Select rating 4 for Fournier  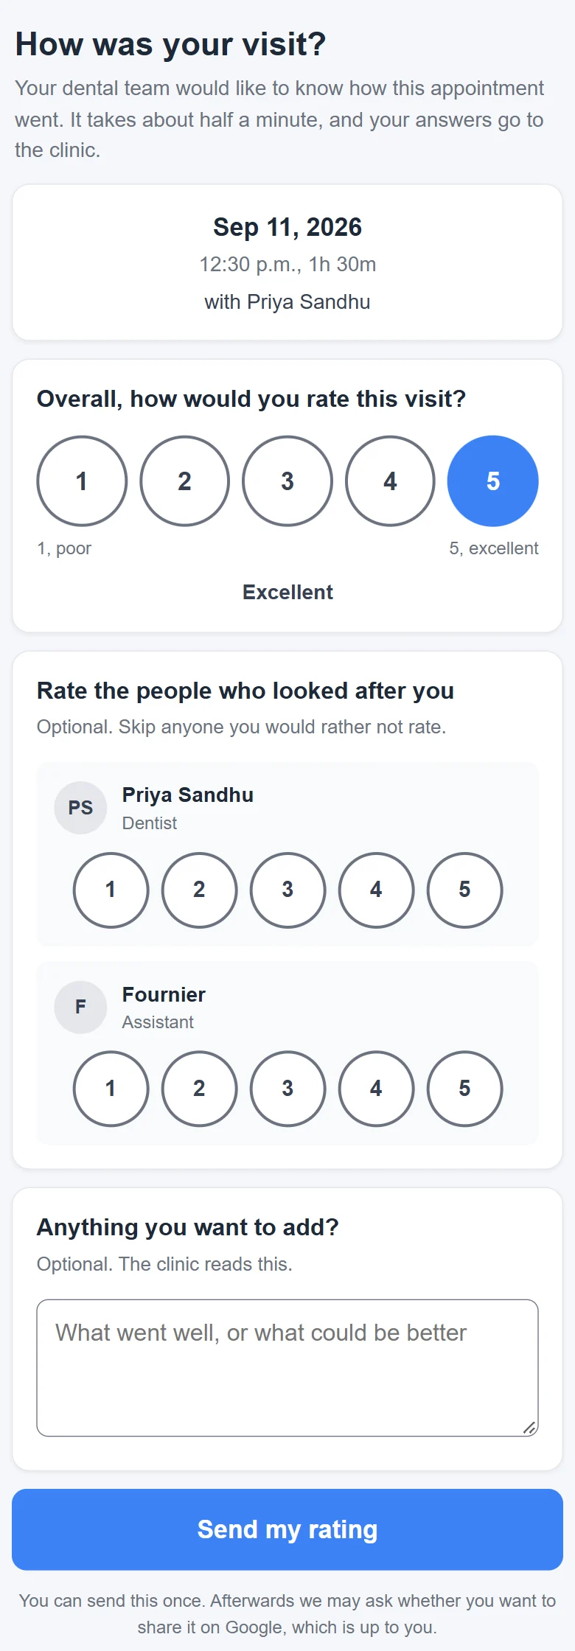[376, 1089]
